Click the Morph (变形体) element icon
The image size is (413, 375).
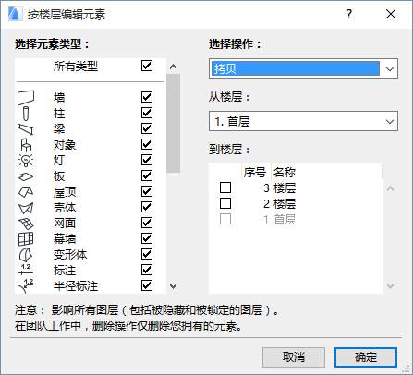coord(26,255)
